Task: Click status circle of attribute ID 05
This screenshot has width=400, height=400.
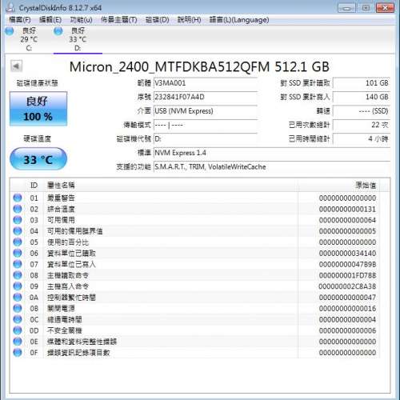Action: [18, 242]
